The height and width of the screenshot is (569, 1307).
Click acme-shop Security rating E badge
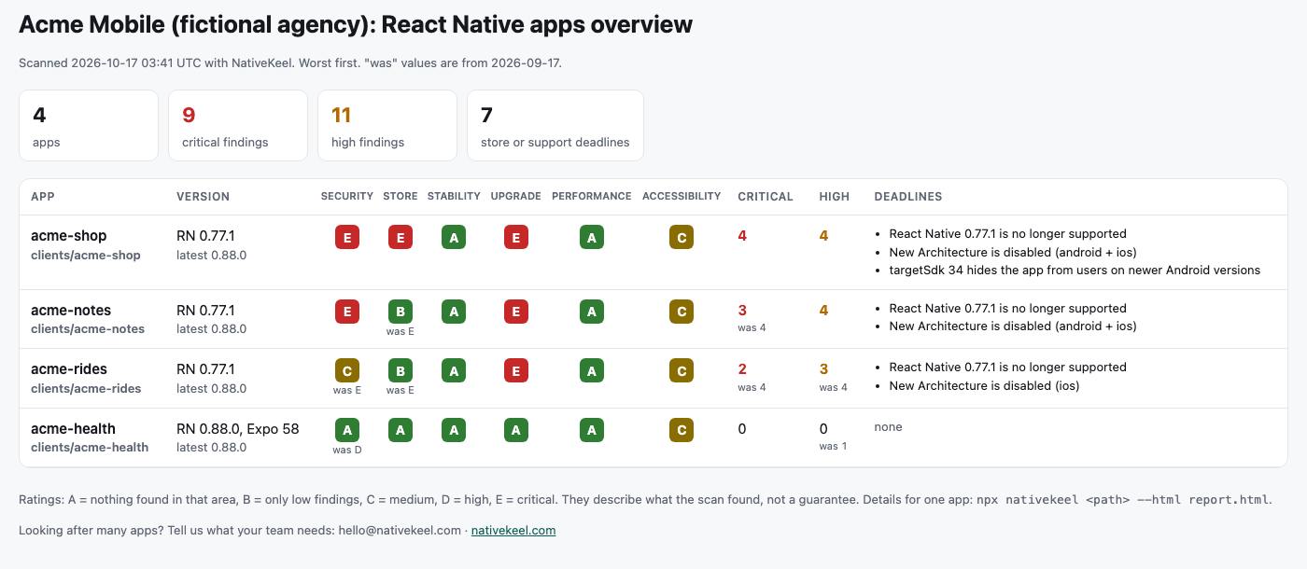347,237
